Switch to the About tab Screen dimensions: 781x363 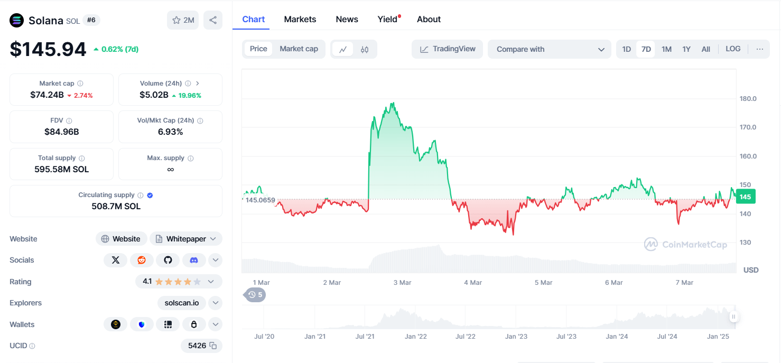point(429,19)
